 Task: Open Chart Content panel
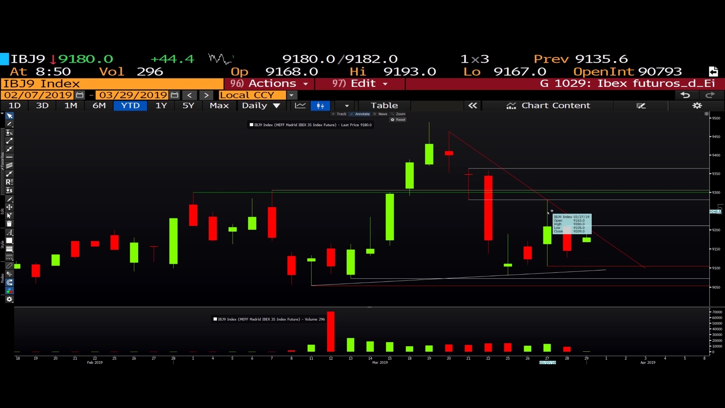click(x=548, y=106)
